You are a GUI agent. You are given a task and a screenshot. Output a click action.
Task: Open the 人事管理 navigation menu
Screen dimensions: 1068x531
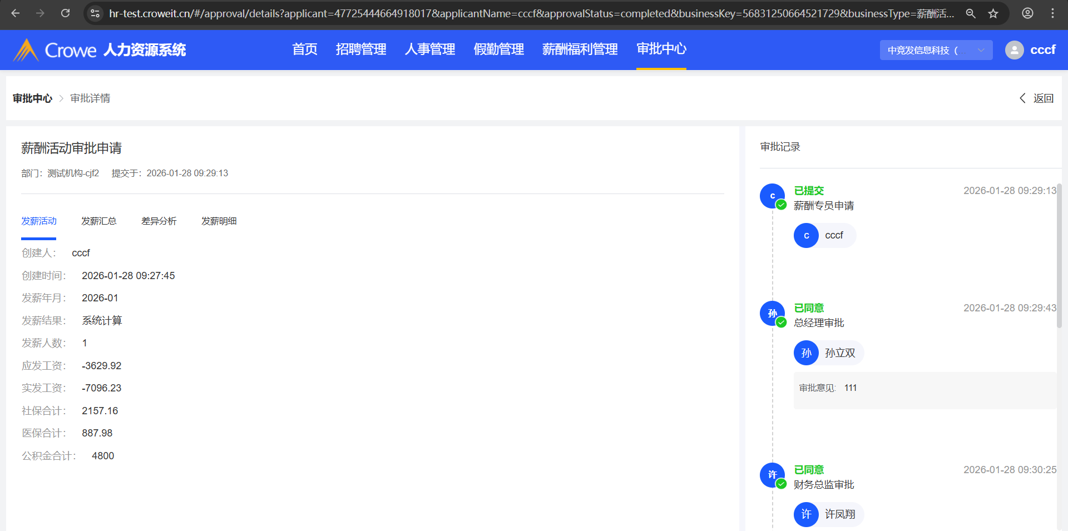[x=430, y=49]
